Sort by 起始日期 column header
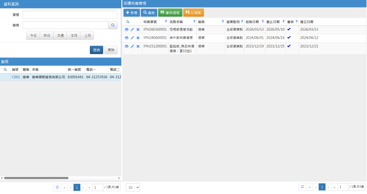367x194 pixels. (x=254, y=22)
